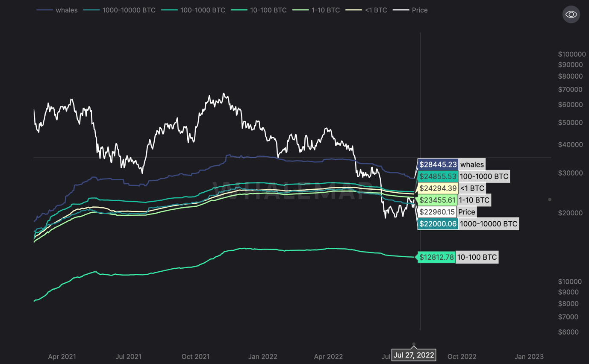Click the $23455.61 1-10 BTC tag
This screenshot has height=364, width=589.
coord(438,200)
